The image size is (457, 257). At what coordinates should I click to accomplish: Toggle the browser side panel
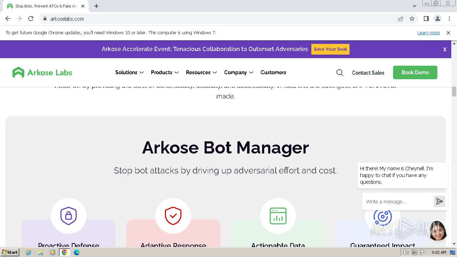click(426, 19)
